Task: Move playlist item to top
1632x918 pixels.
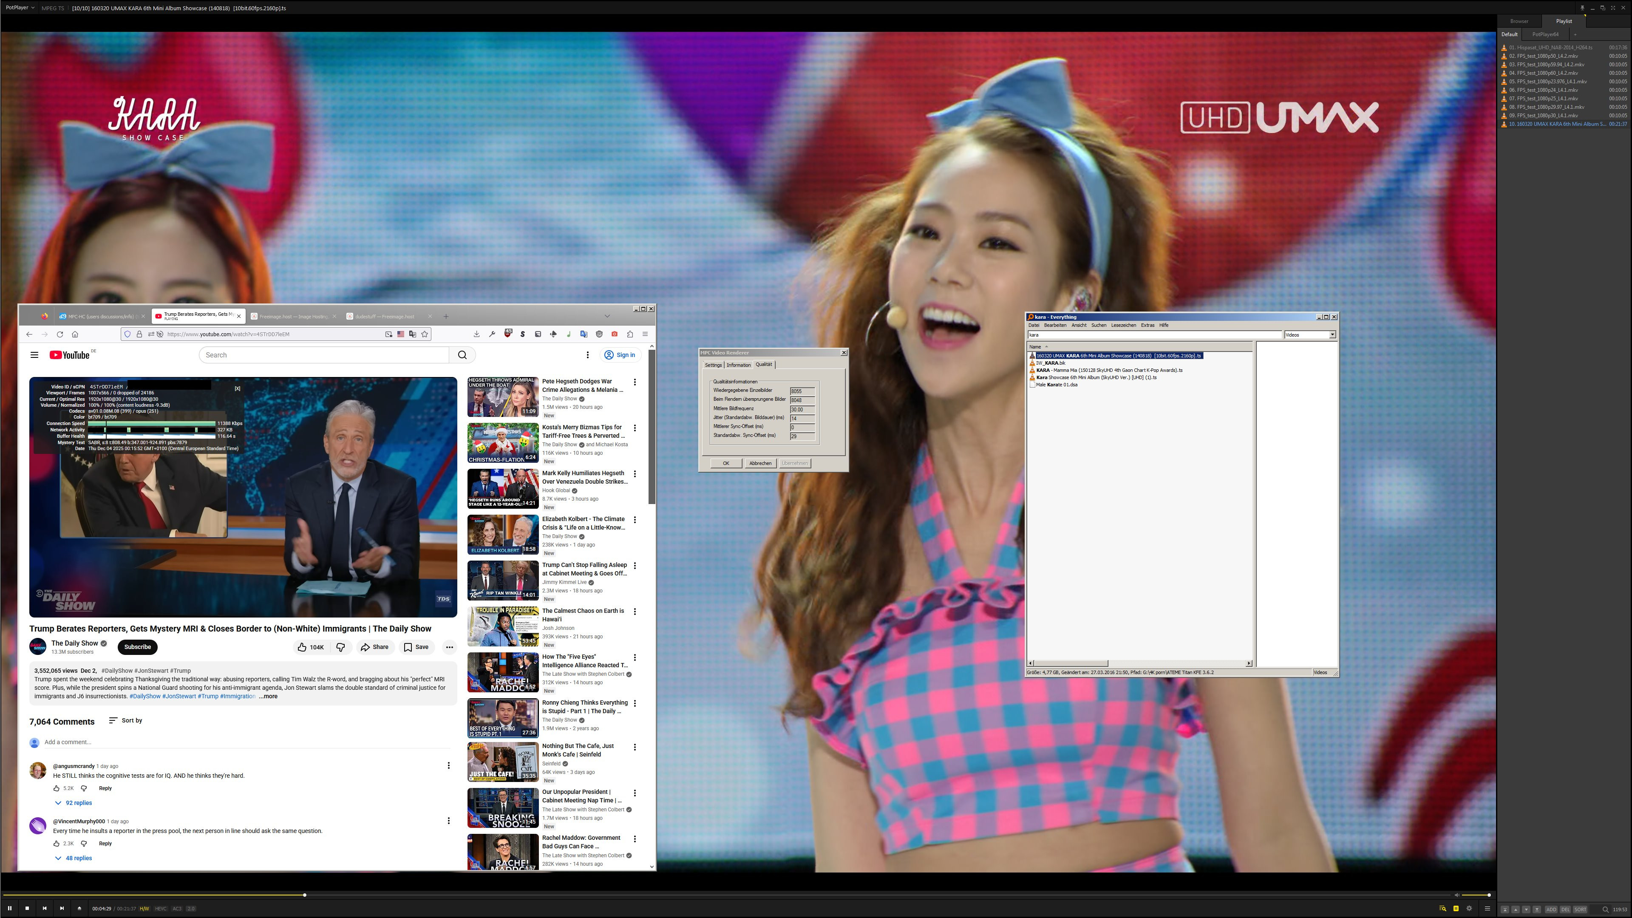Action: coord(1504,910)
